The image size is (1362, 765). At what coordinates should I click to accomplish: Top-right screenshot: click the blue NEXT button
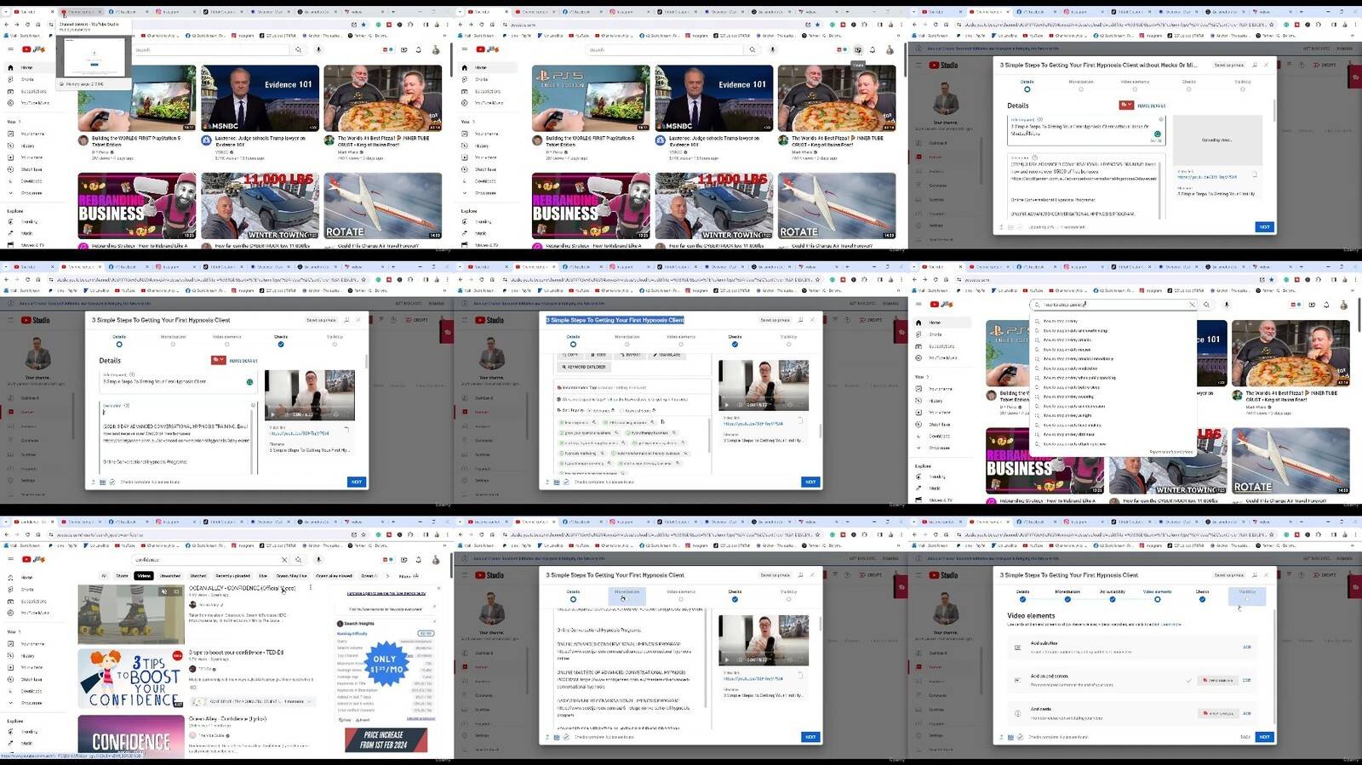[x=1264, y=227]
